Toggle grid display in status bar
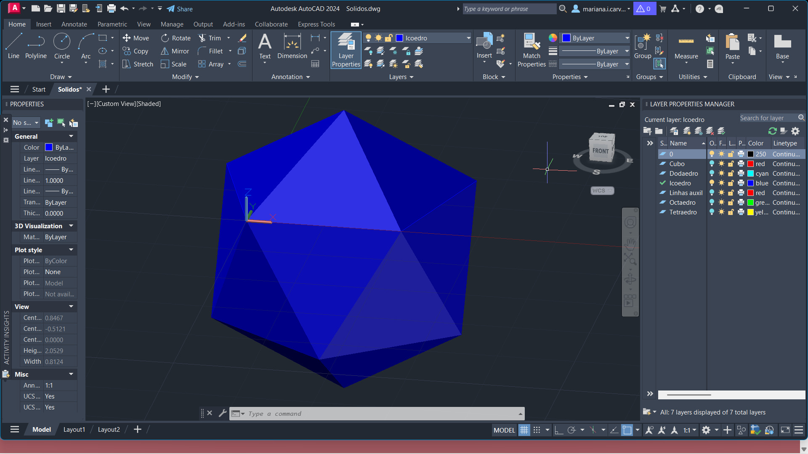The image size is (808, 454). pos(524,430)
